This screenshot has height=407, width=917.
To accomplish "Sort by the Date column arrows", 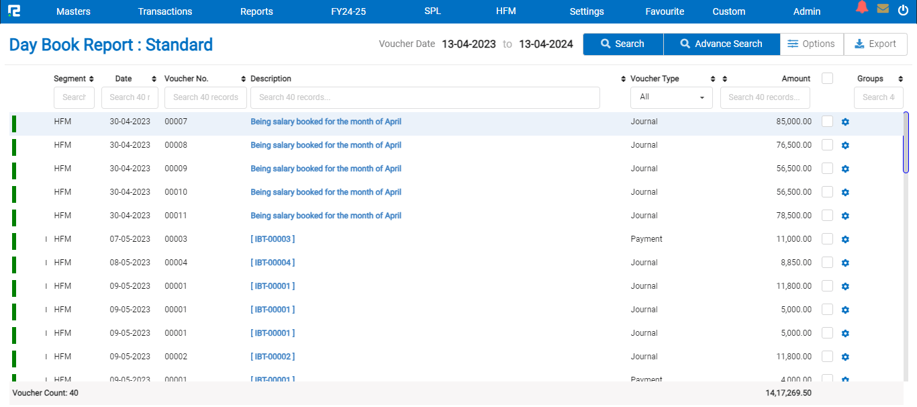I will coord(154,79).
